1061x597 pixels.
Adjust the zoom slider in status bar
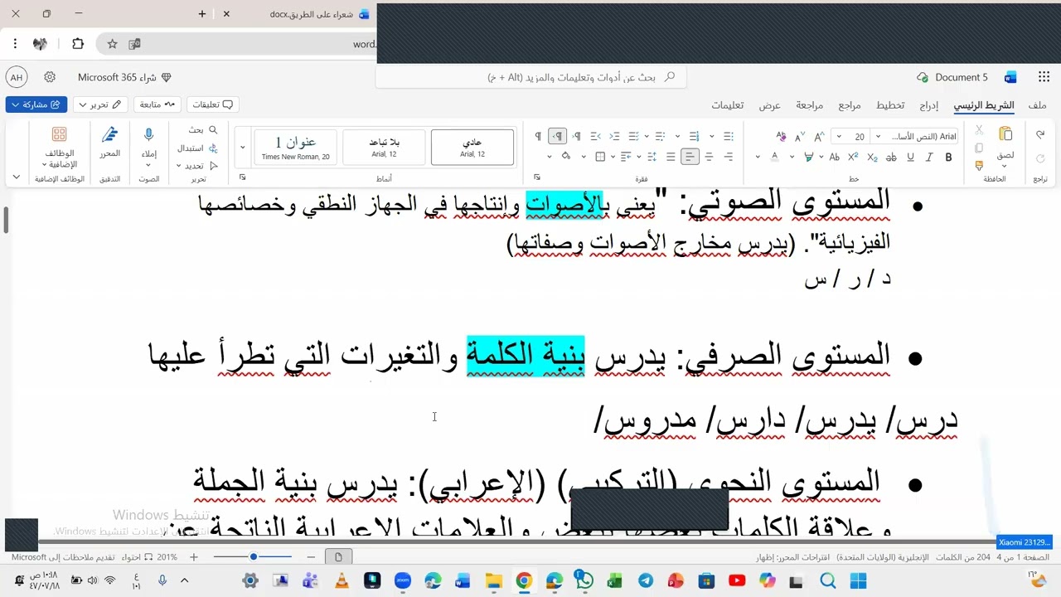click(x=253, y=557)
